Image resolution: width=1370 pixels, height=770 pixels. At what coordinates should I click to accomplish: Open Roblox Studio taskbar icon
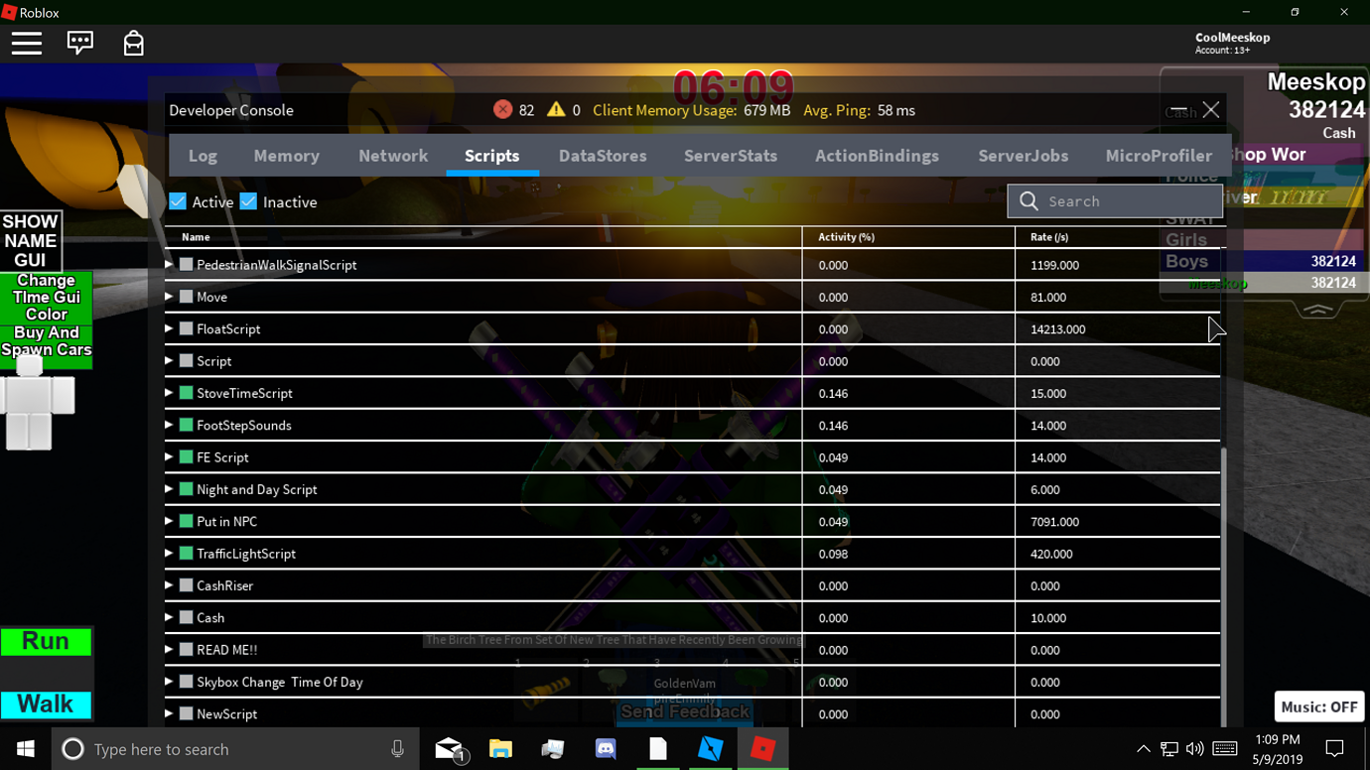pos(711,749)
